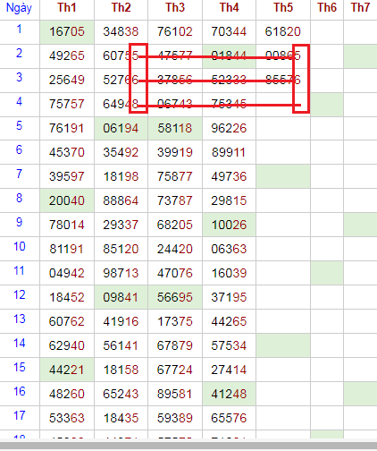Open day 12 row label
377x451 pixels.
pos(19,295)
